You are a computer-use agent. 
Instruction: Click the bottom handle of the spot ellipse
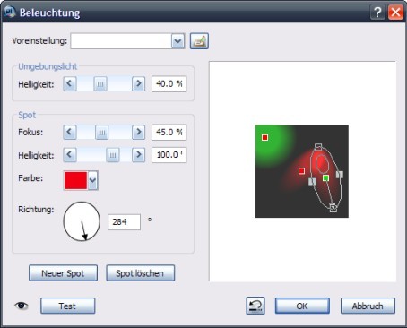(333, 208)
